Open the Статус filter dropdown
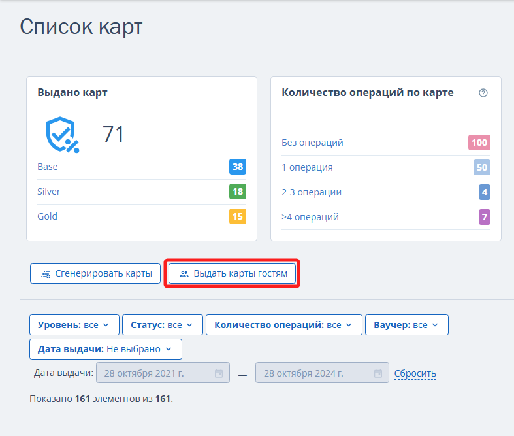 163,325
